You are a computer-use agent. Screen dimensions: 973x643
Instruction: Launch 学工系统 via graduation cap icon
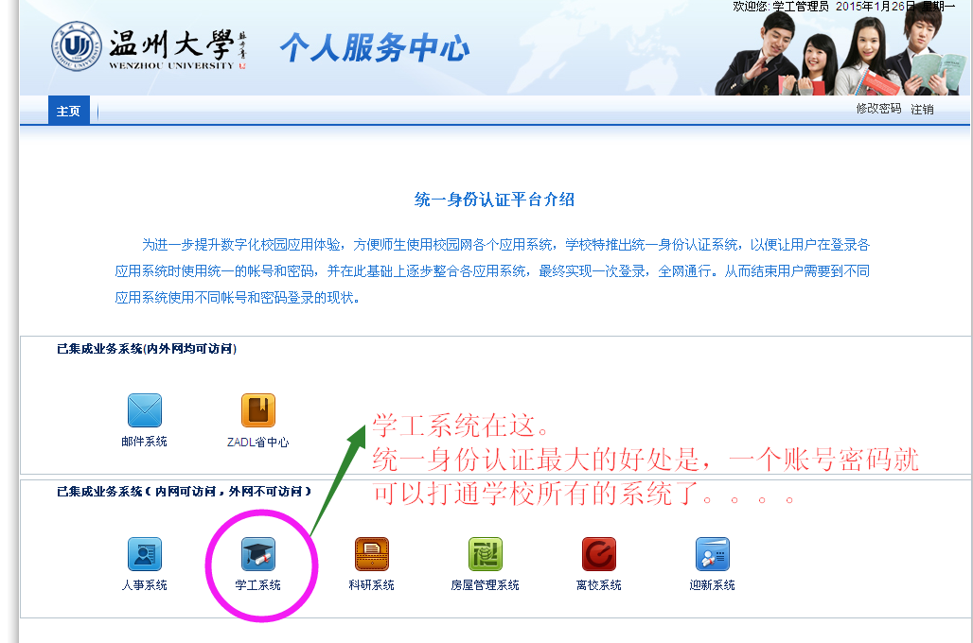click(x=258, y=554)
